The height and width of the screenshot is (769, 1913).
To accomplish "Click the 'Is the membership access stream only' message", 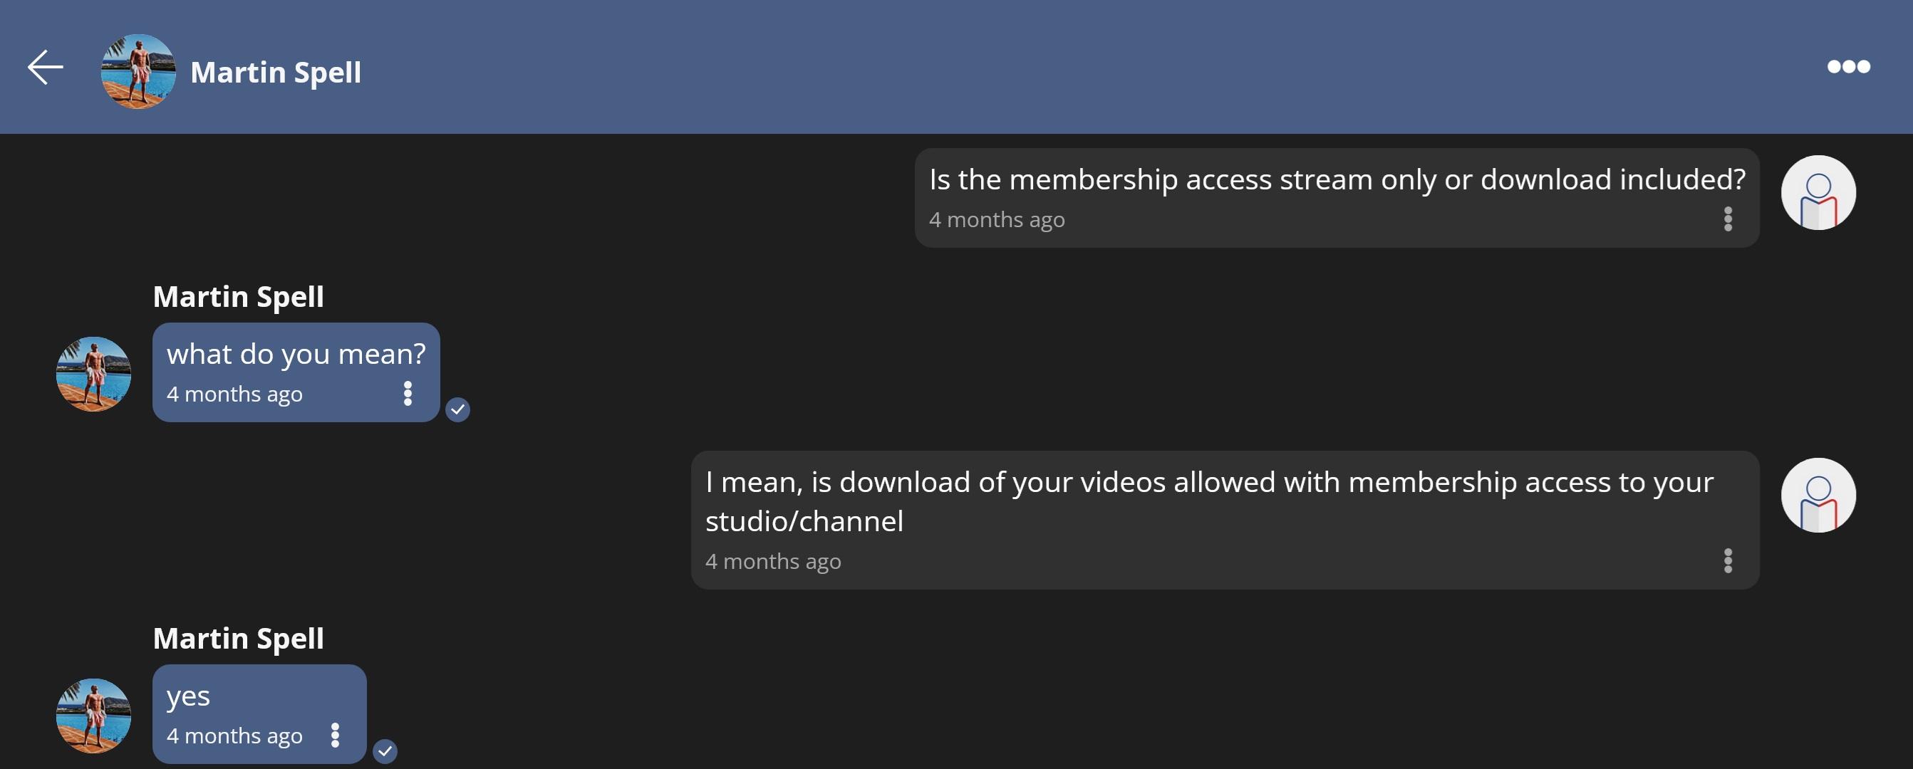I will pos(1336,180).
